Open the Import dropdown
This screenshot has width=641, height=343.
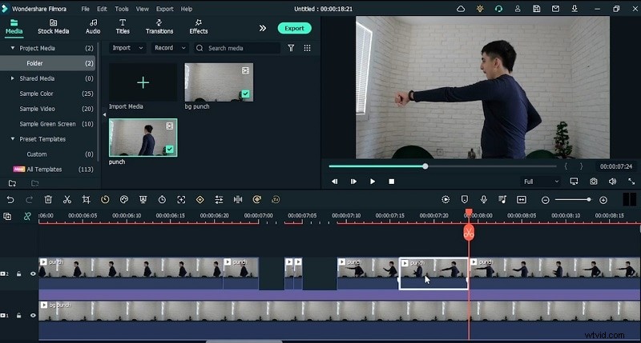click(x=127, y=48)
